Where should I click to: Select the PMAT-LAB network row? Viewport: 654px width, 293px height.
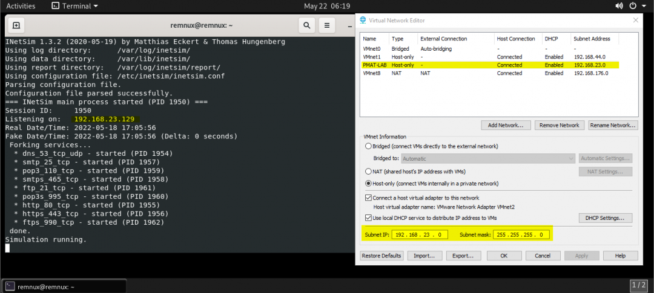(x=490, y=65)
